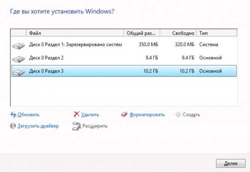
Task: Sort by the Файл column header
Action: (75, 33)
